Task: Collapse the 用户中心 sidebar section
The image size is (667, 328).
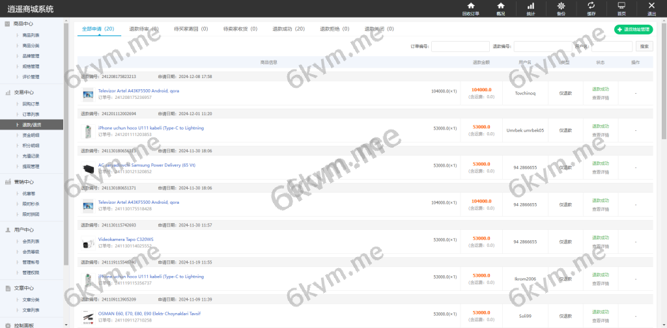Action: pos(23,230)
